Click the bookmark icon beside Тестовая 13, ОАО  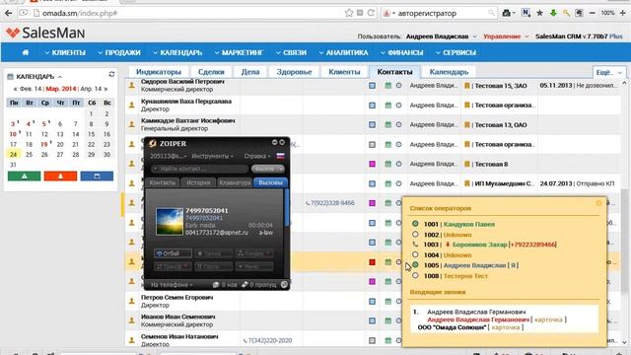(x=467, y=125)
